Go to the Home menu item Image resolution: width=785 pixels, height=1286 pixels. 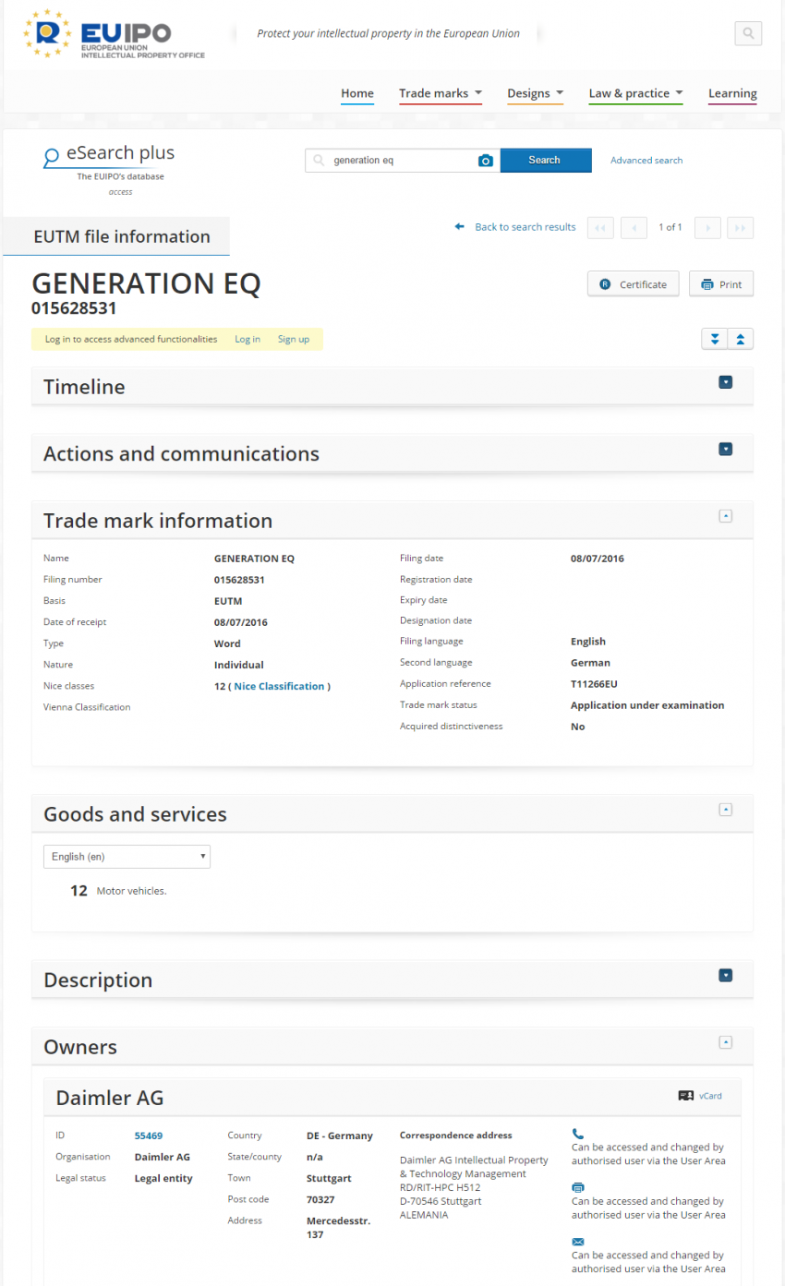(357, 93)
